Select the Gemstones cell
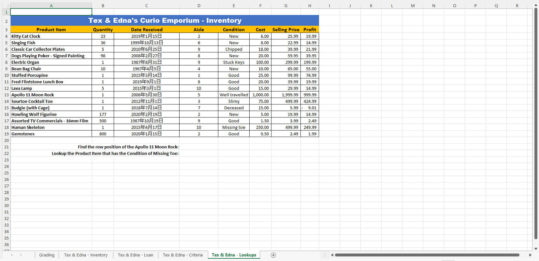This screenshot has height=261, width=539. pos(51,134)
